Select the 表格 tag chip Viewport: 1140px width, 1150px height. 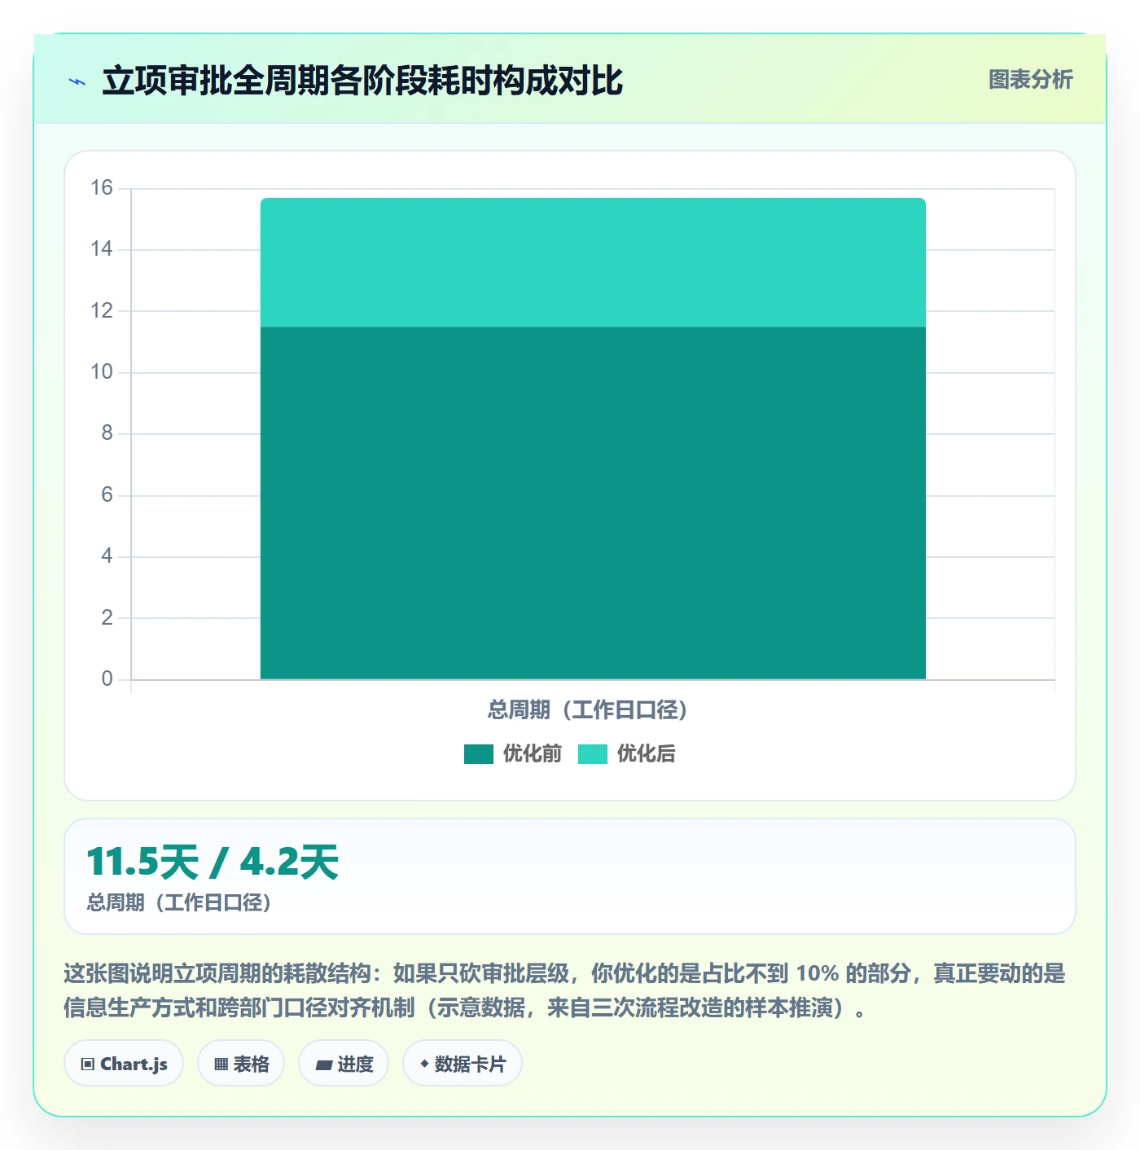(x=241, y=1064)
